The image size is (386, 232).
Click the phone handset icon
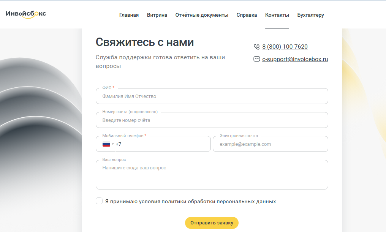(x=256, y=46)
